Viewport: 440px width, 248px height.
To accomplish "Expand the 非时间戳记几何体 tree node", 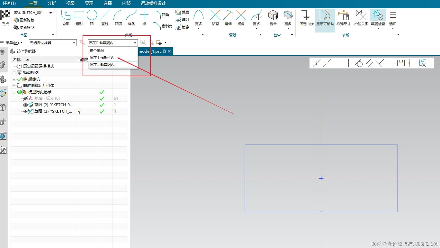I will pos(14,86).
